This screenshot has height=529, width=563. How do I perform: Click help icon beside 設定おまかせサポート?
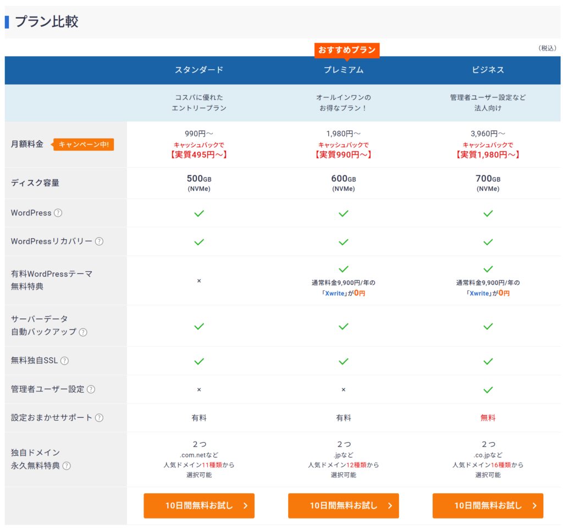pyautogui.click(x=99, y=418)
